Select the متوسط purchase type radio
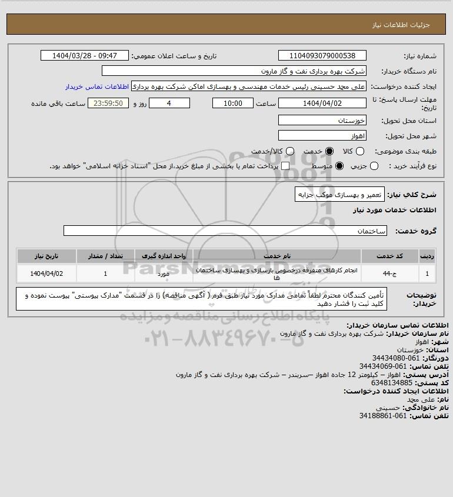Screen dimensions: 453x497 pyautogui.click(x=339, y=166)
